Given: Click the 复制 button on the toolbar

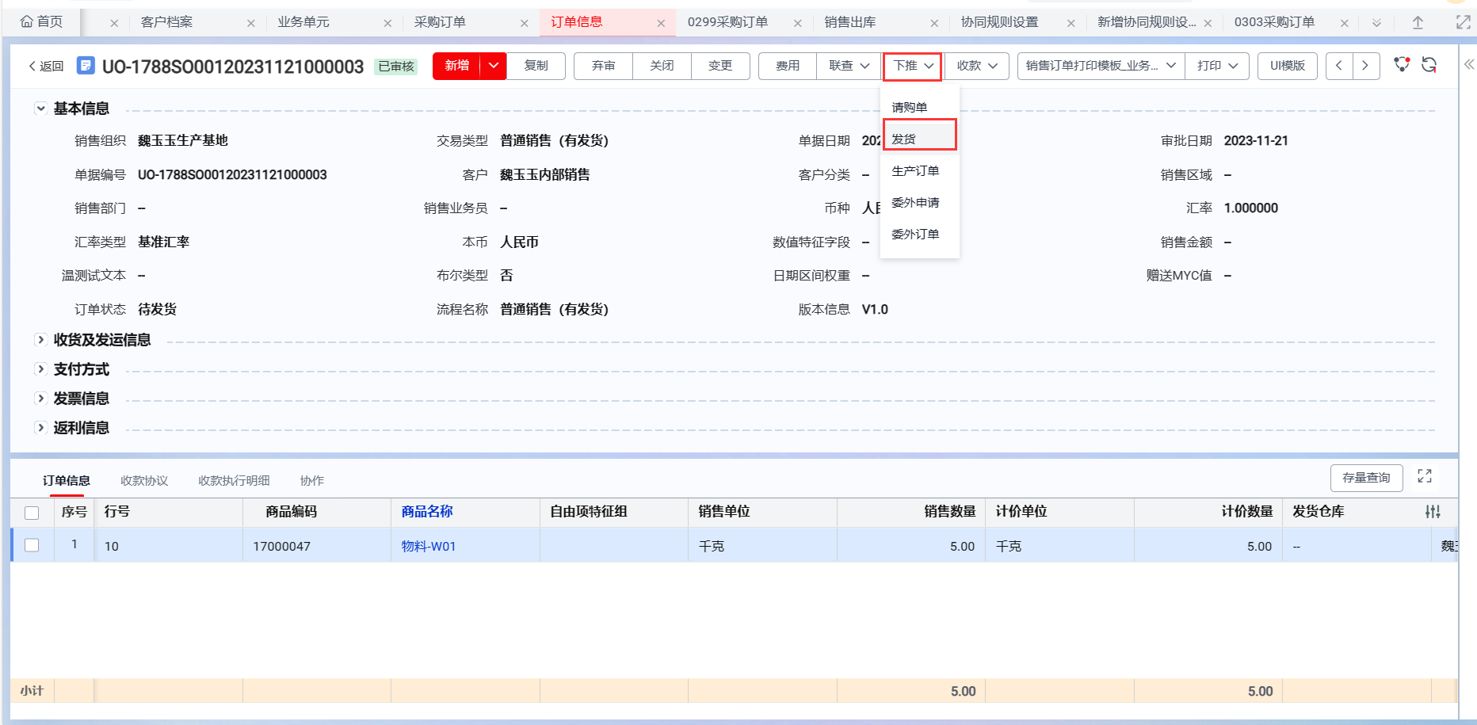Looking at the screenshot, I should click(536, 66).
